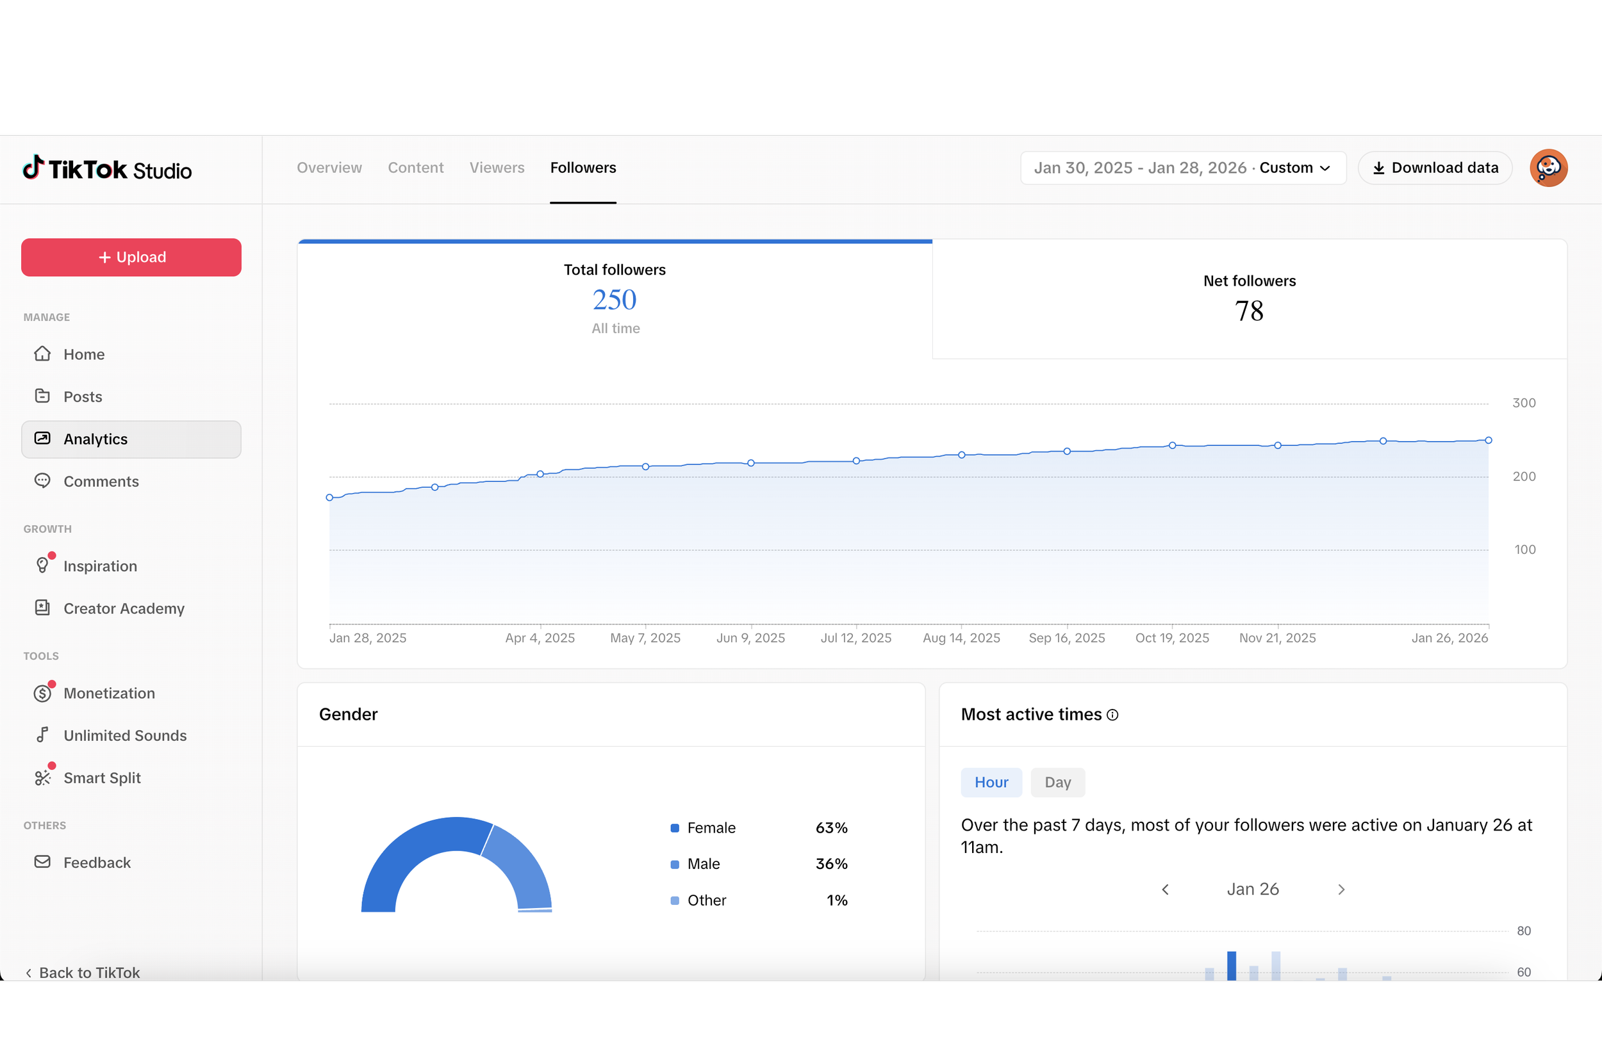Go to next day after Jan 26
The width and height of the screenshot is (1602, 1040).
tap(1341, 890)
